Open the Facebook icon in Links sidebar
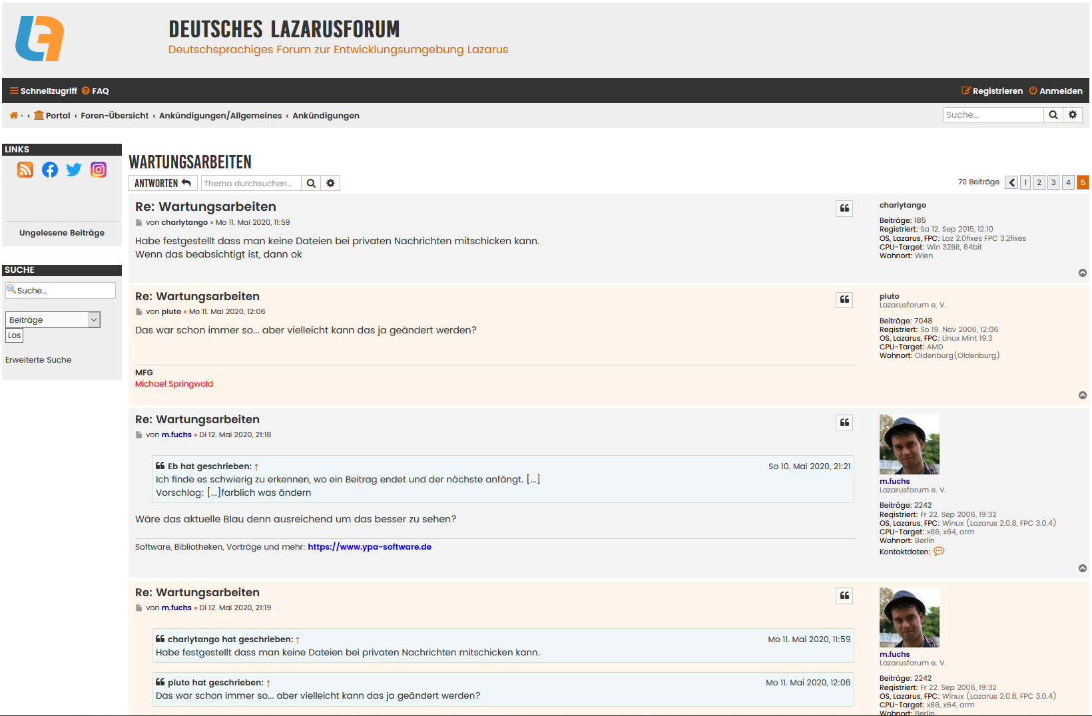The height and width of the screenshot is (716, 1092). pyautogui.click(x=50, y=170)
